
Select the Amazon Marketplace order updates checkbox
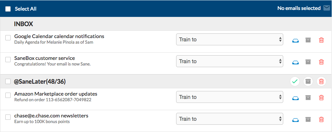(8, 96)
